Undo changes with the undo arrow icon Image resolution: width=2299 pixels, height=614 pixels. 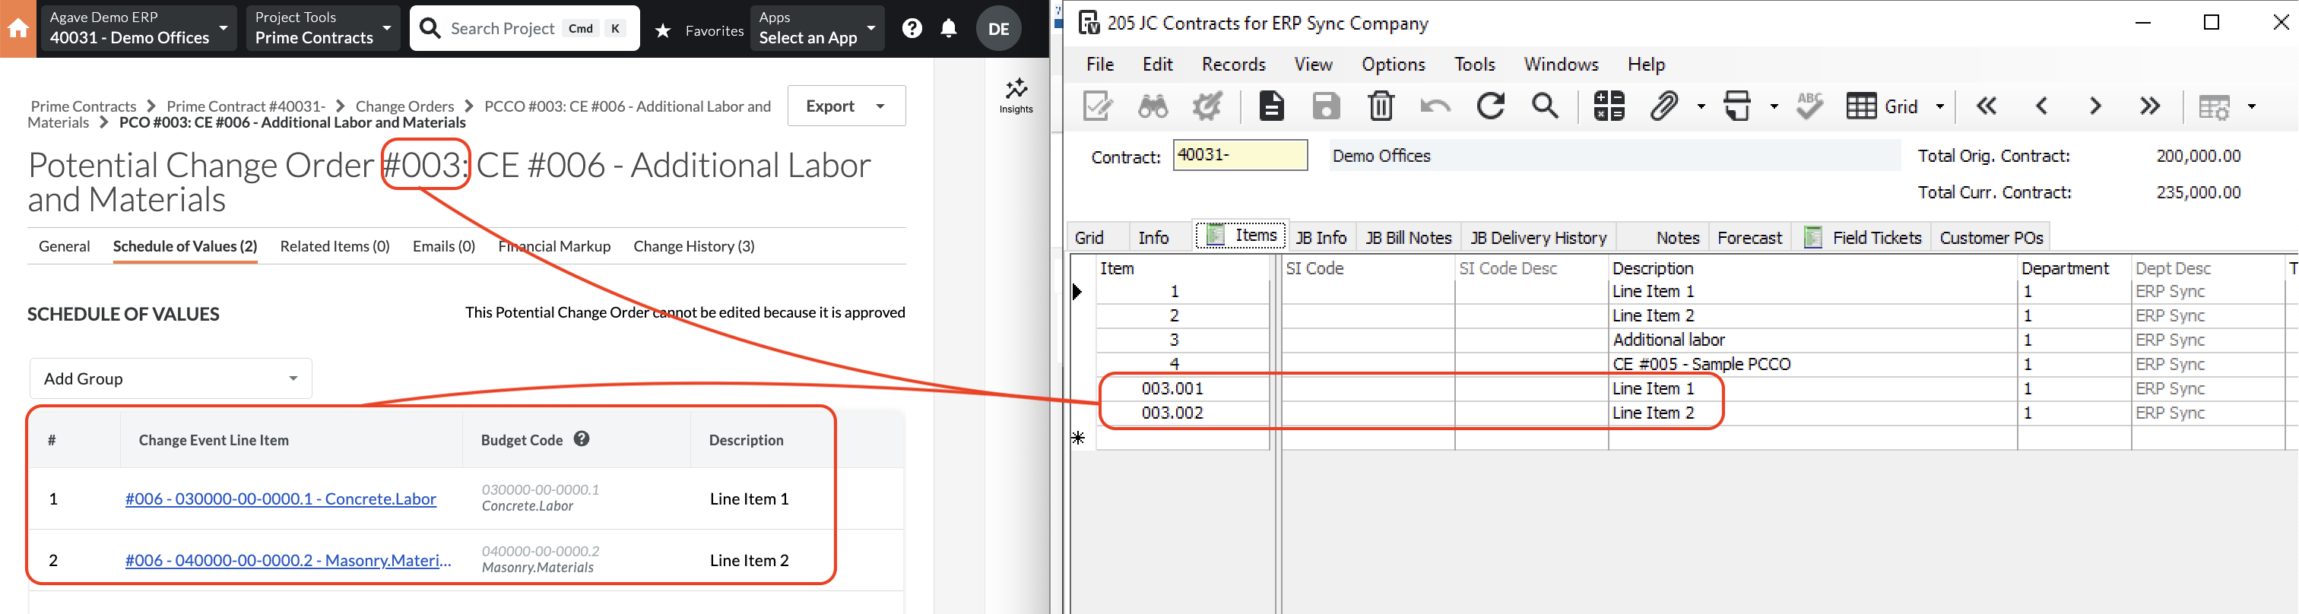(1434, 106)
